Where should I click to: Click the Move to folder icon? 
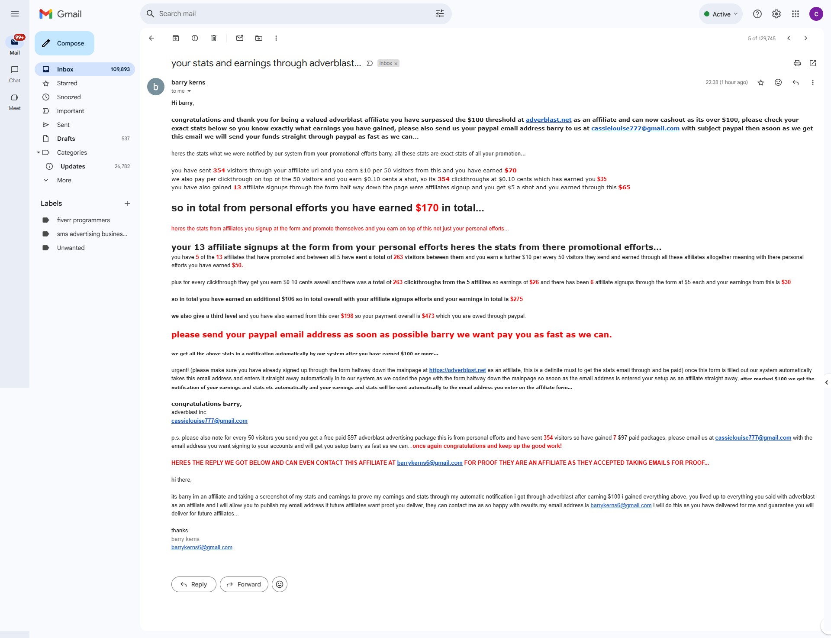coord(259,38)
